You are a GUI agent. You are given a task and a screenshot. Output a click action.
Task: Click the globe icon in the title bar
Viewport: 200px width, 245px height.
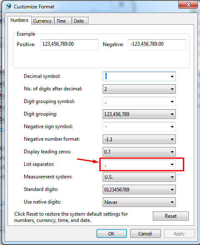click(x=8, y=6)
